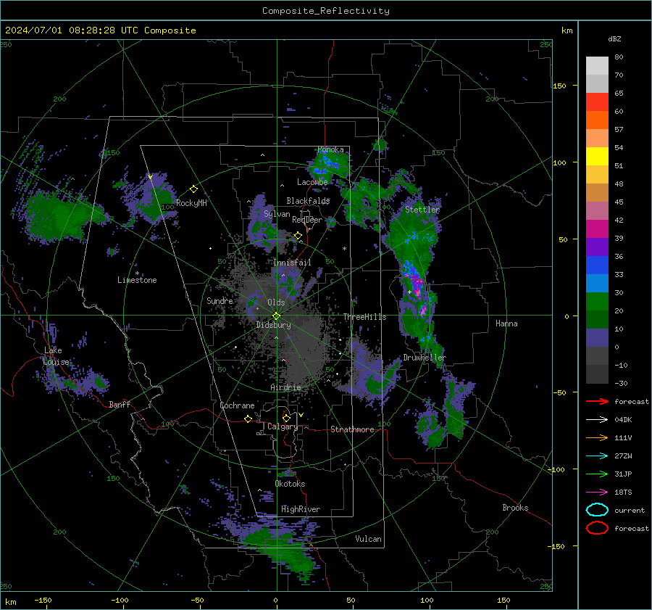Screen dimensions: 652x610
Task: Click the Vulcan town label
Action: (369, 539)
